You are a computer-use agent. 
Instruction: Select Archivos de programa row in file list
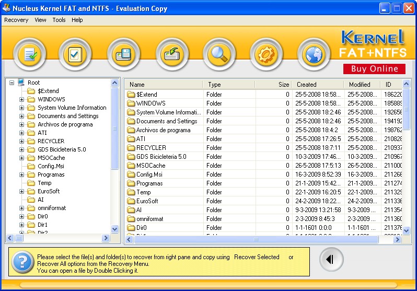click(263, 130)
